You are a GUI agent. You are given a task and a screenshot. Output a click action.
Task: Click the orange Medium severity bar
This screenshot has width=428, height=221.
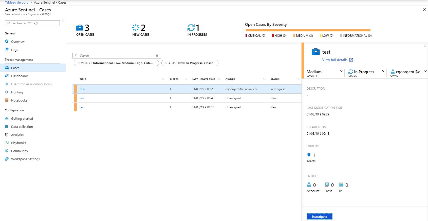click(x=308, y=30)
